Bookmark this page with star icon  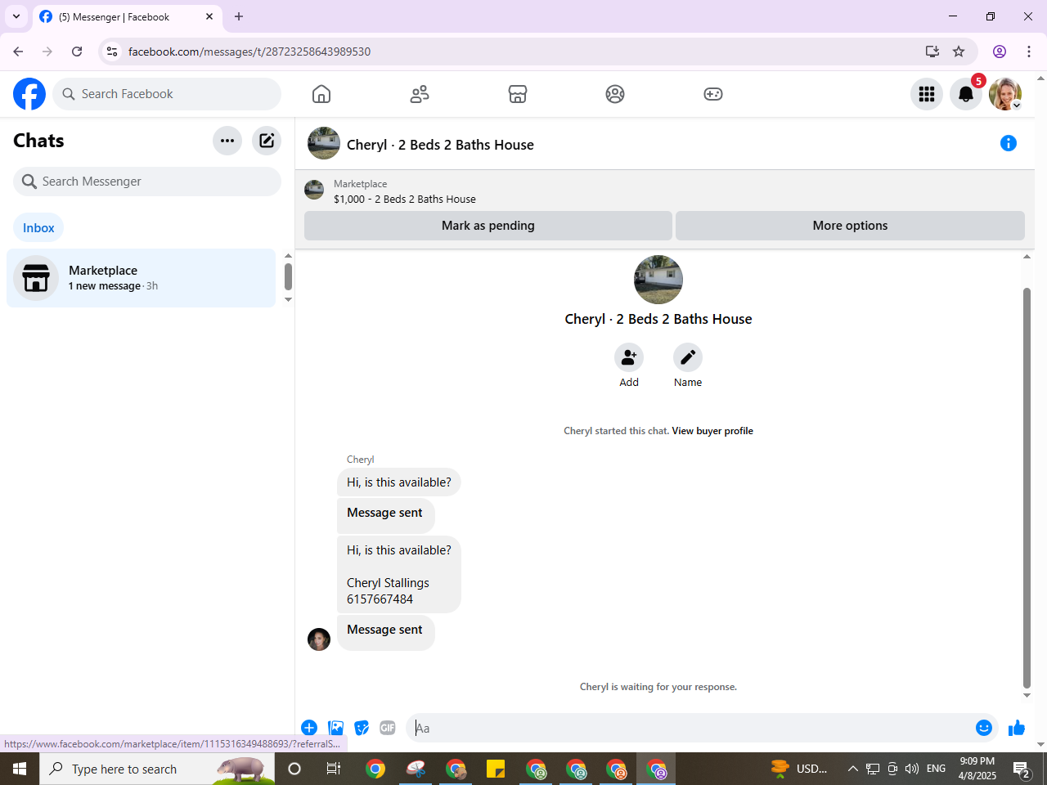click(959, 52)
